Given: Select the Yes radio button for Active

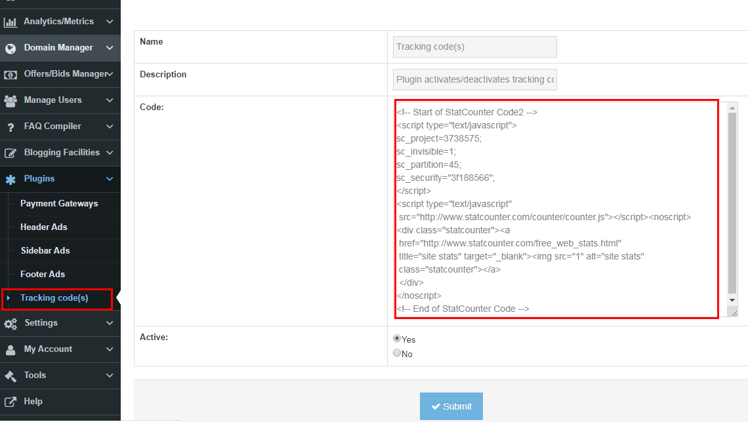Looking at the screenshot, I should pos(397,338).
